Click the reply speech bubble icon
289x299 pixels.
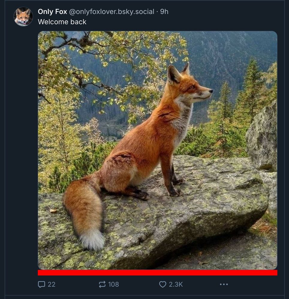point(42,284)
